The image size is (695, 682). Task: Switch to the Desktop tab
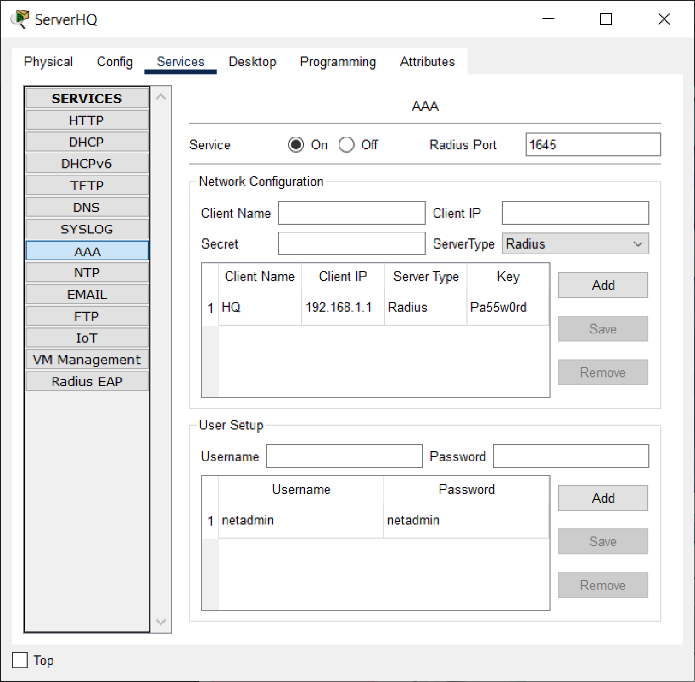252,62
